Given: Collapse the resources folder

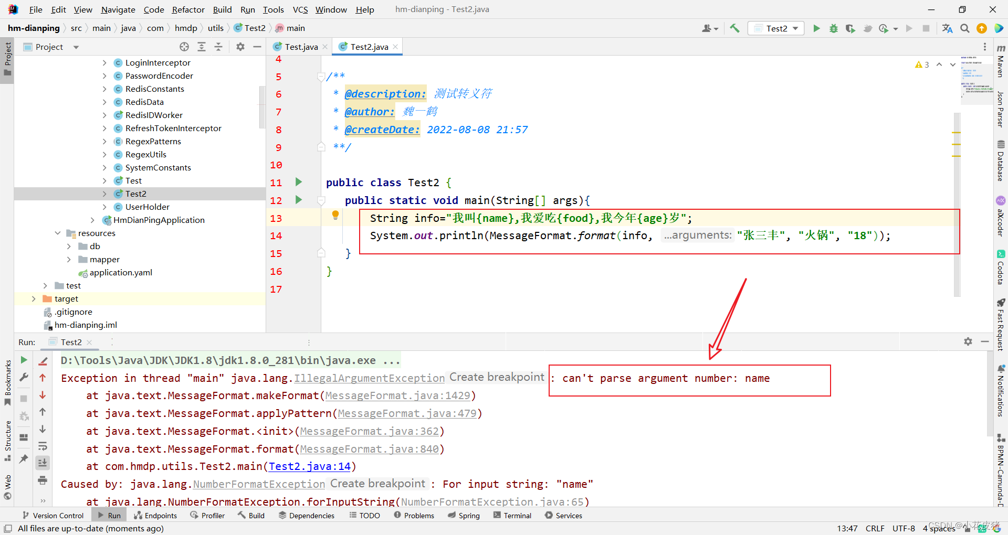Looking at the screenshot, I should [58, 233].
